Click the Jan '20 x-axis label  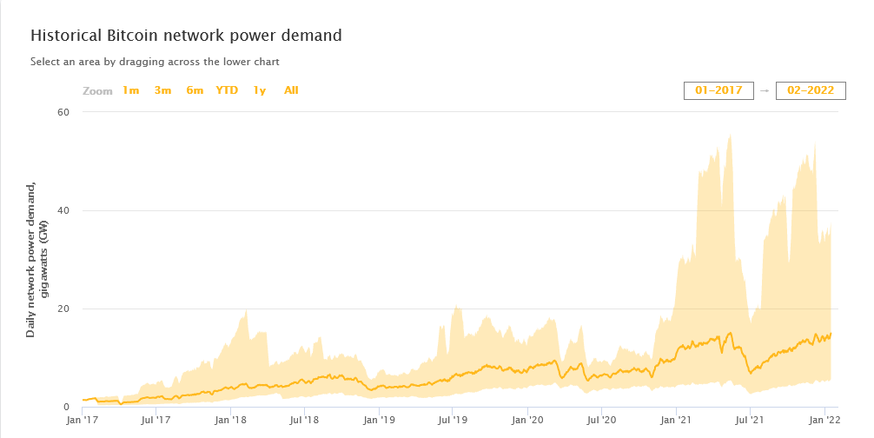pos(527,420)
